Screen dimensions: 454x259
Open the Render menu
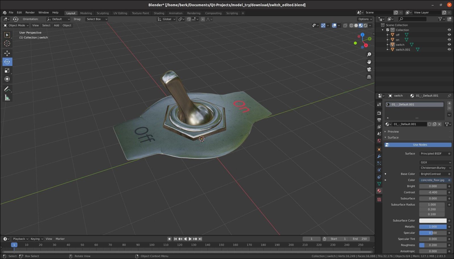tap(30, 12)
